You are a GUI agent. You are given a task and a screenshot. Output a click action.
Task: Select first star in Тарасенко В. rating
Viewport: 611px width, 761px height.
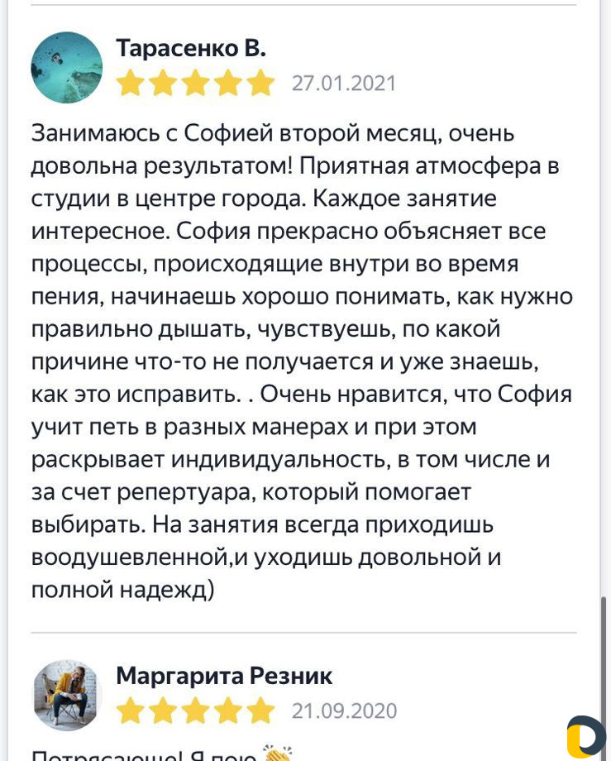tap(131, 83)
